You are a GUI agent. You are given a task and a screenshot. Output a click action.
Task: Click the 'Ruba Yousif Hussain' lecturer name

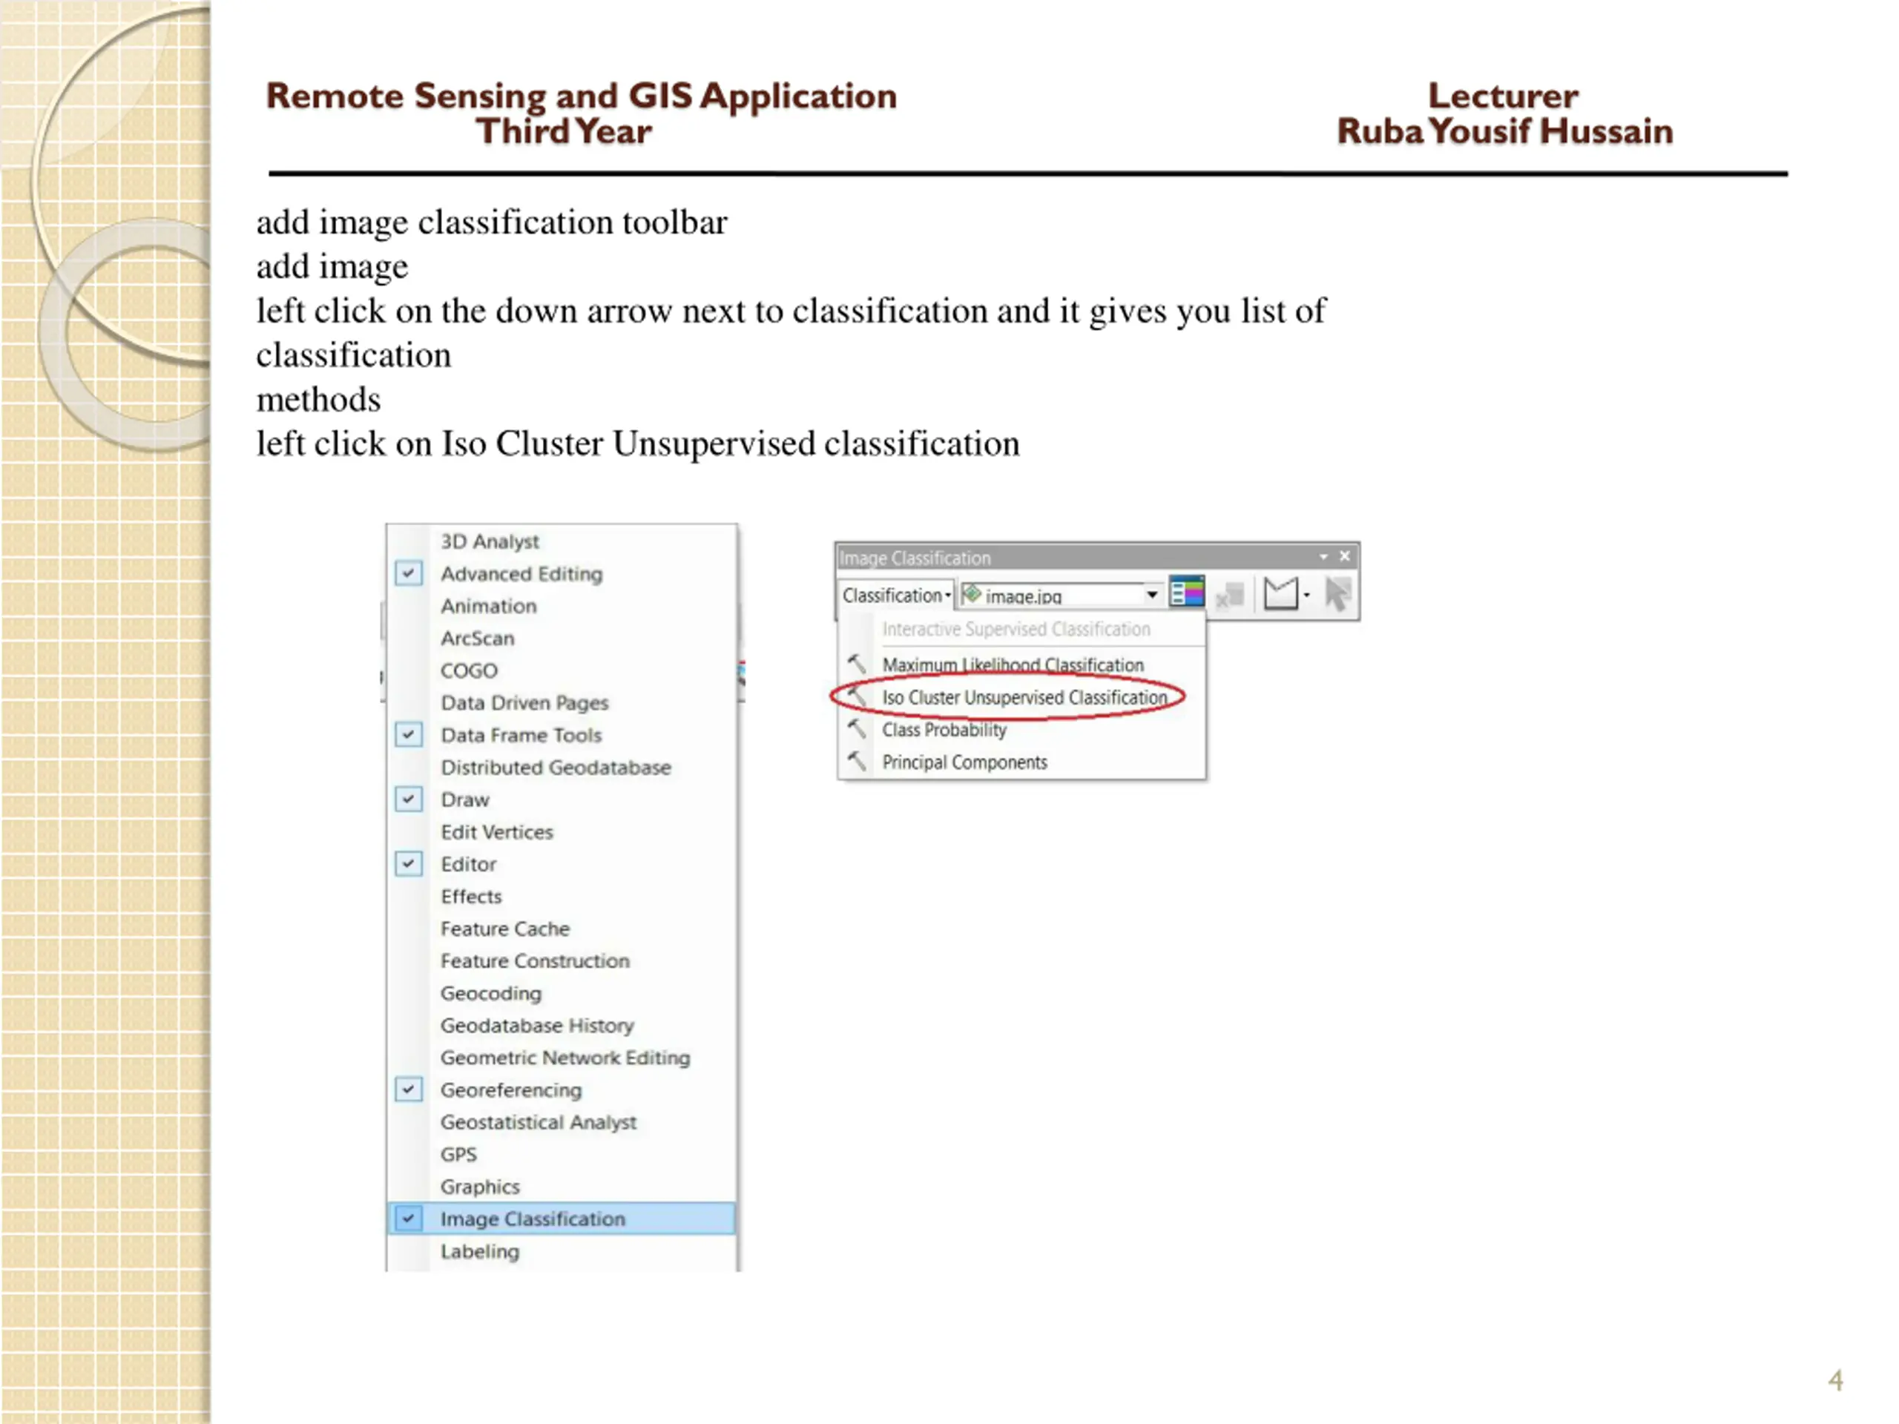tap(1505, 131)
